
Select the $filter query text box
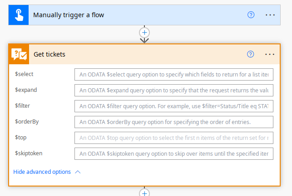pos(173,106)
